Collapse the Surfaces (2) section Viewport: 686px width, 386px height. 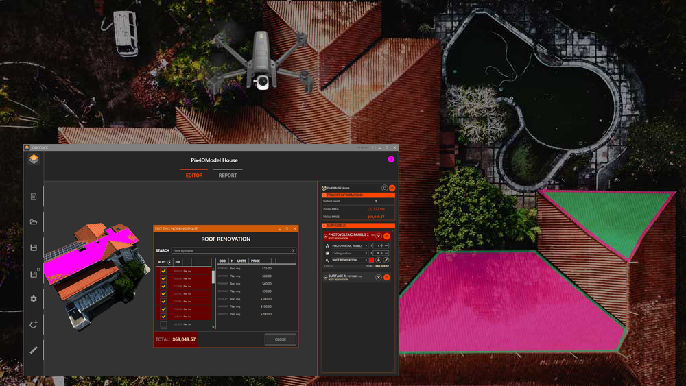tap(324, 226)
